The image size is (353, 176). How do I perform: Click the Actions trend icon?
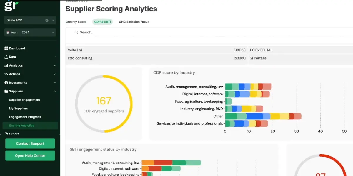tap(6, 74)
